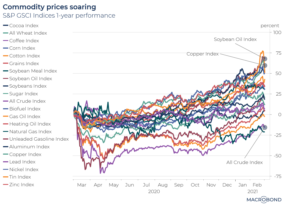Screen dimensions: 284x206
Task: Click the chart title Commodity prices soaring
Action: click(50, 7)
